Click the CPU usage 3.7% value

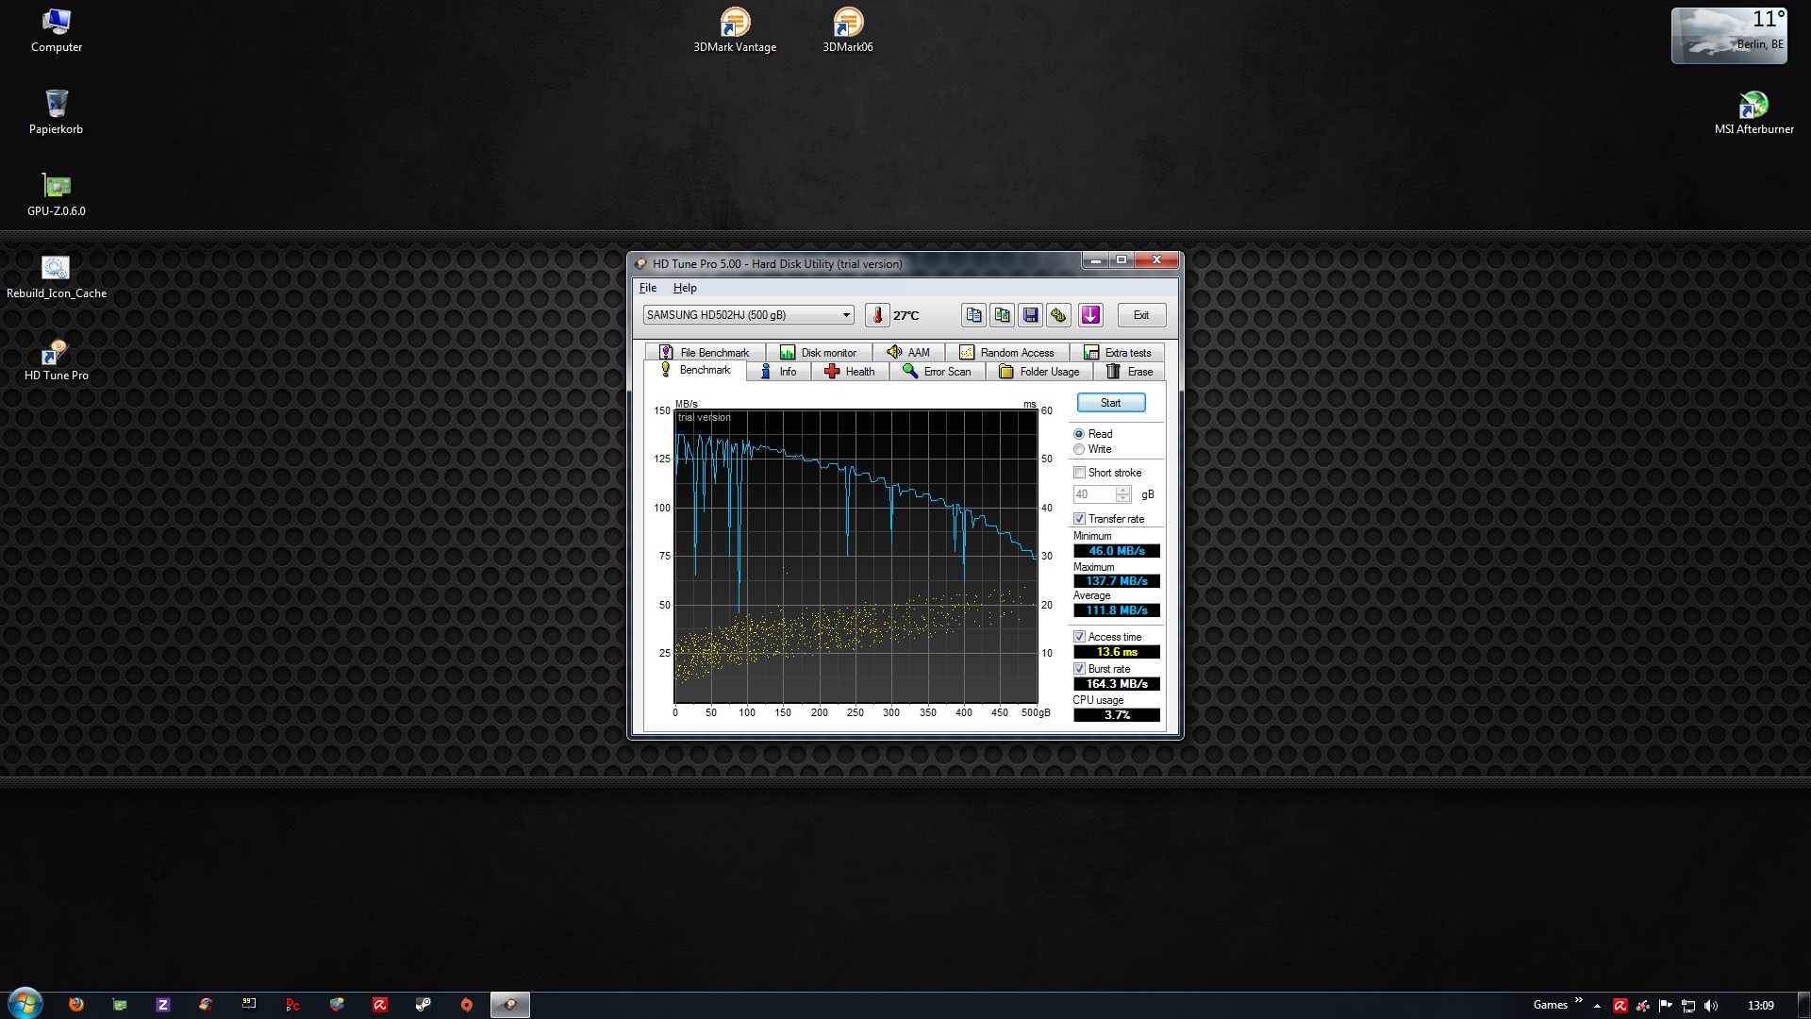1117,715
